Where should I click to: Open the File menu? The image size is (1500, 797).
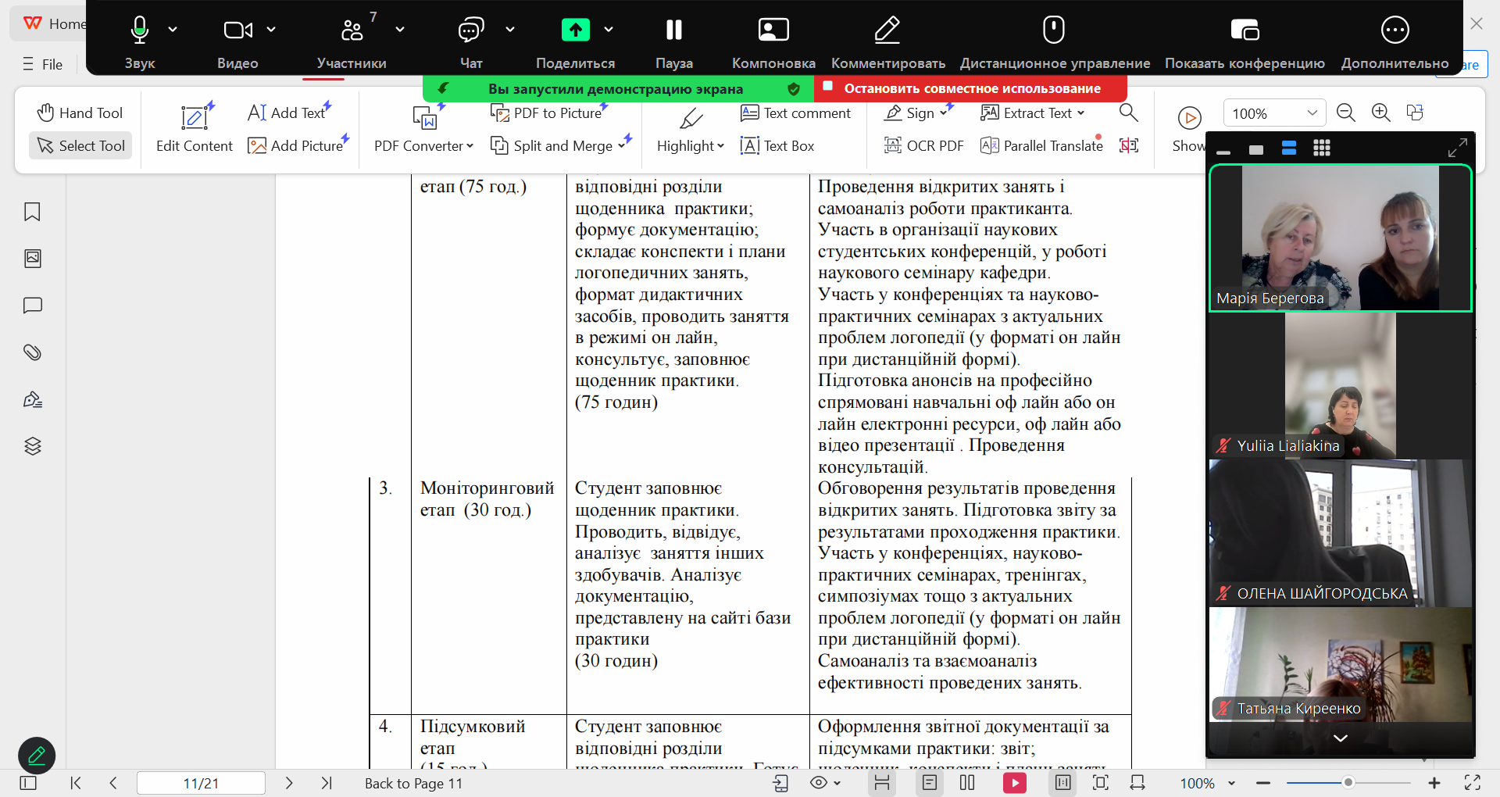(x=43, y=64)
